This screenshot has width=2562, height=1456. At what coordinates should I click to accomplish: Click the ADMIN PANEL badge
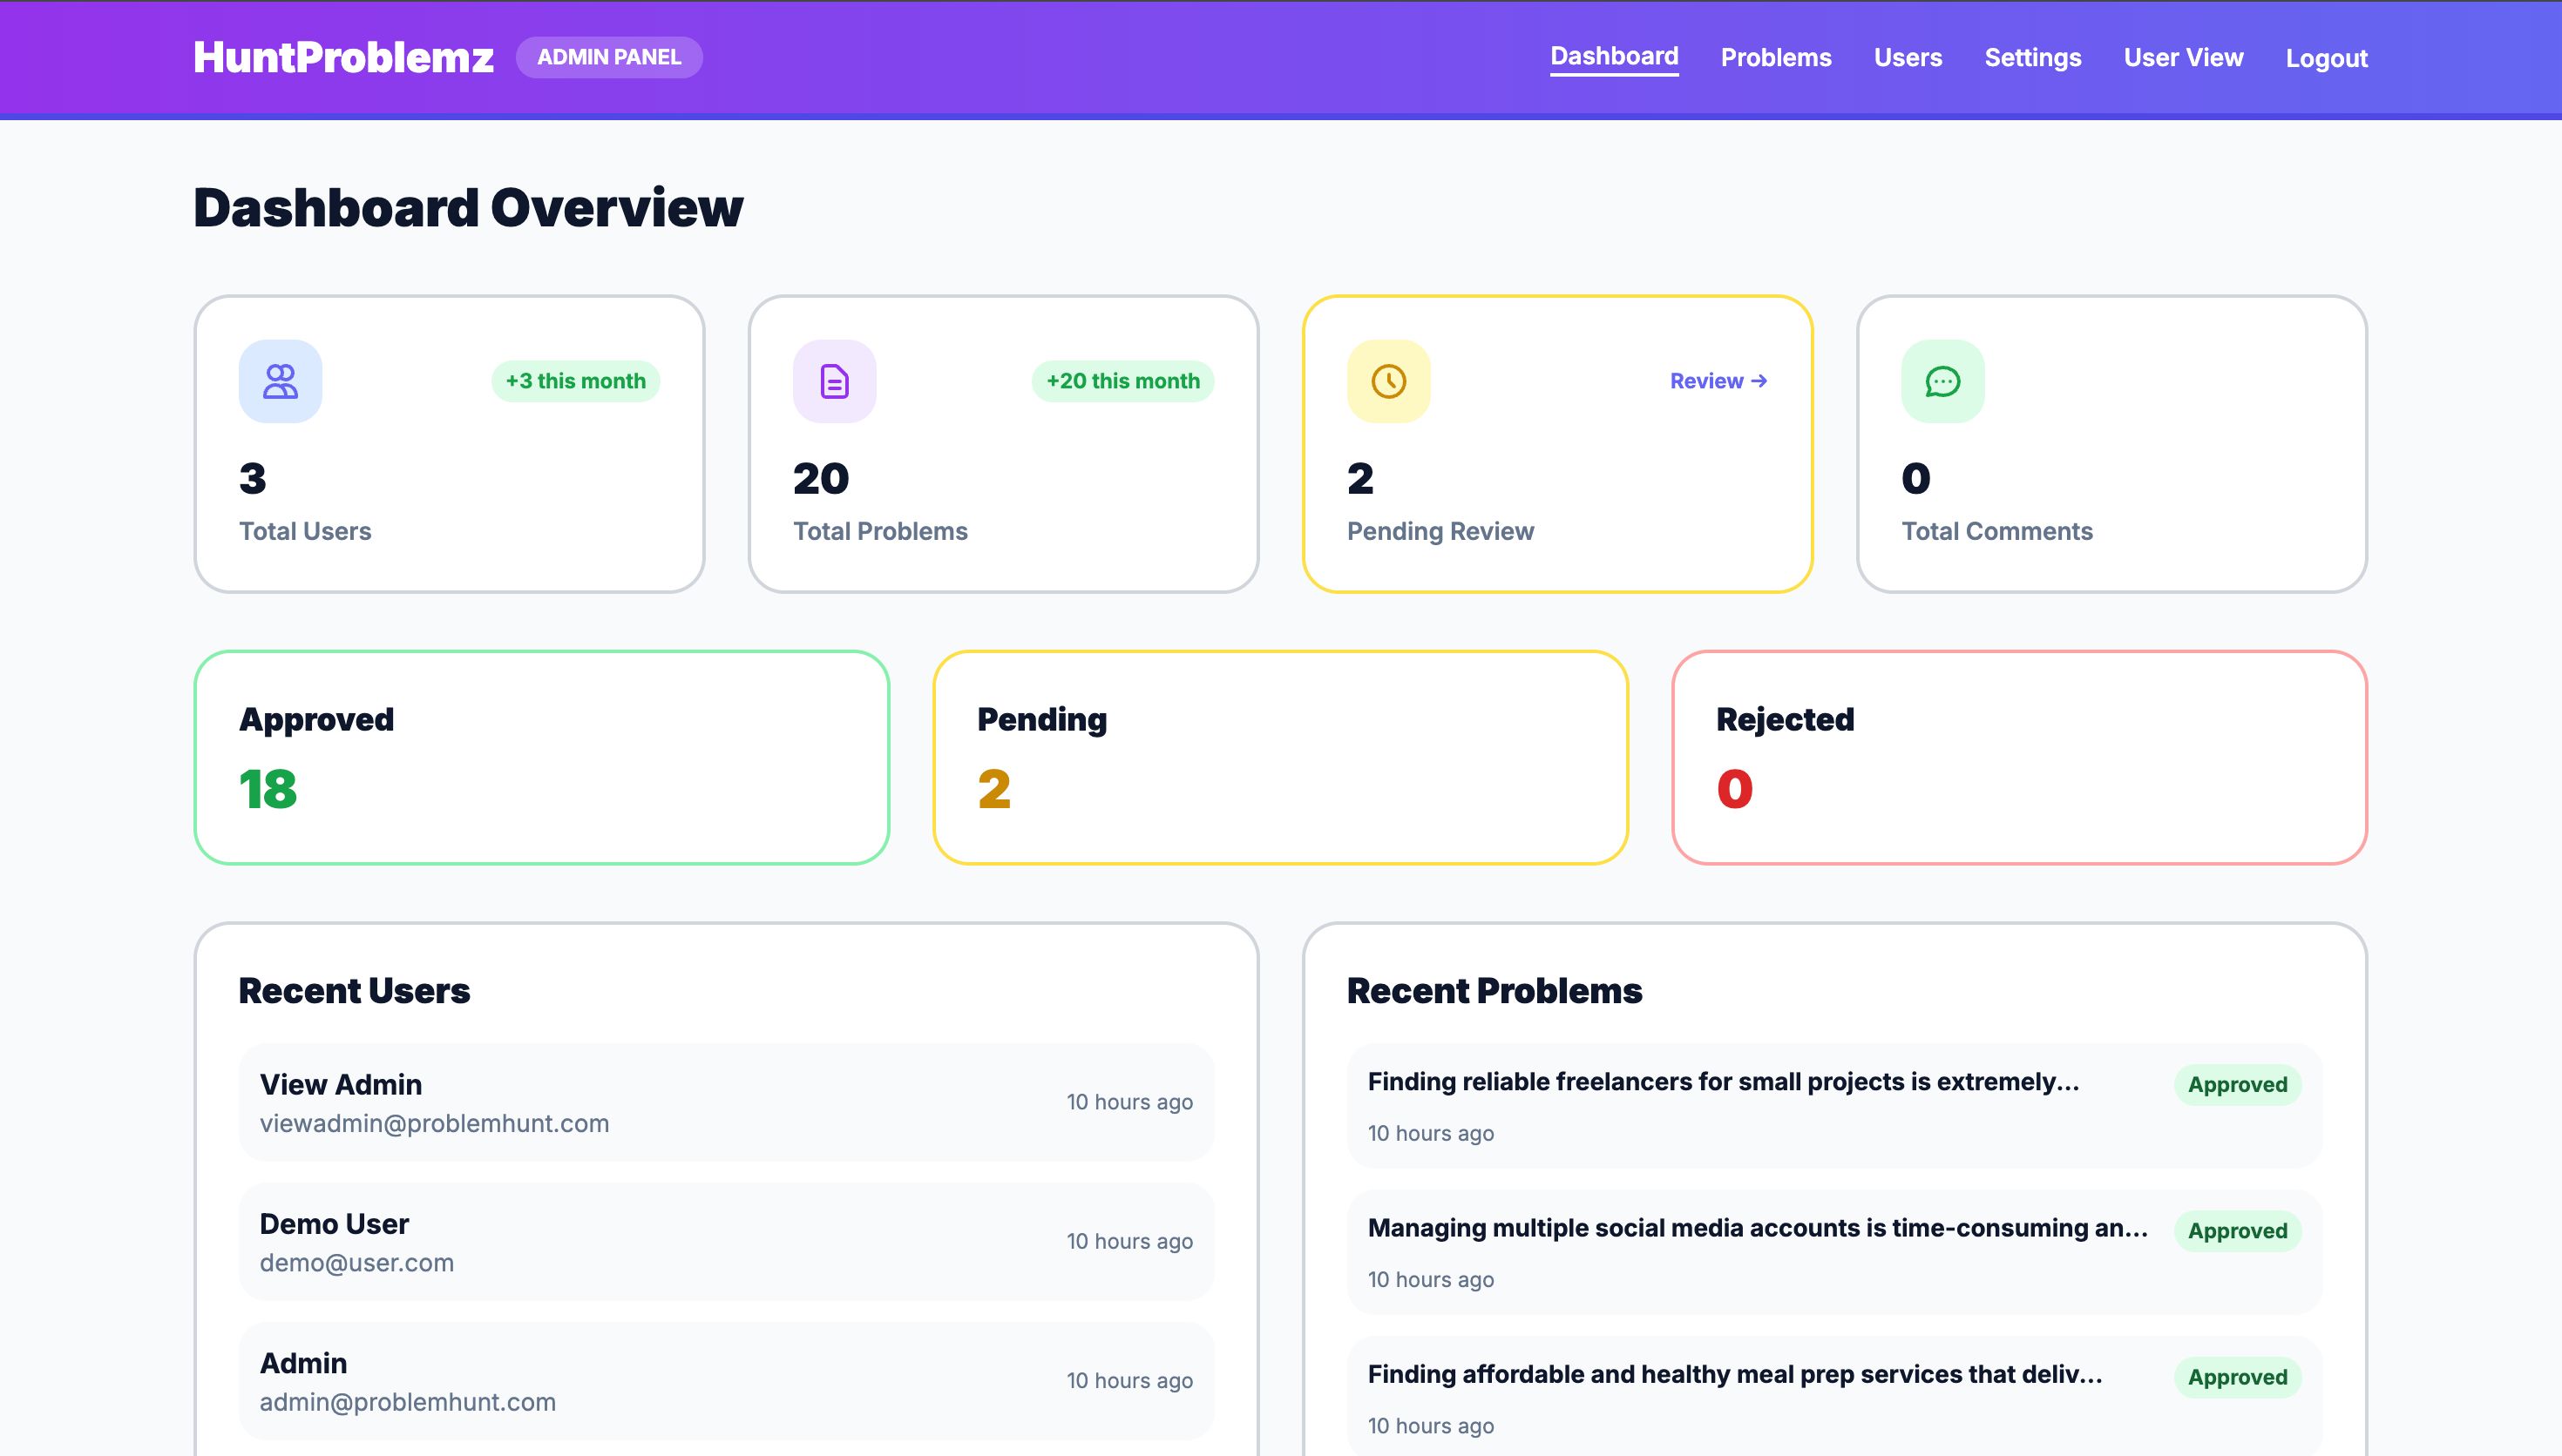coord(608,58)
